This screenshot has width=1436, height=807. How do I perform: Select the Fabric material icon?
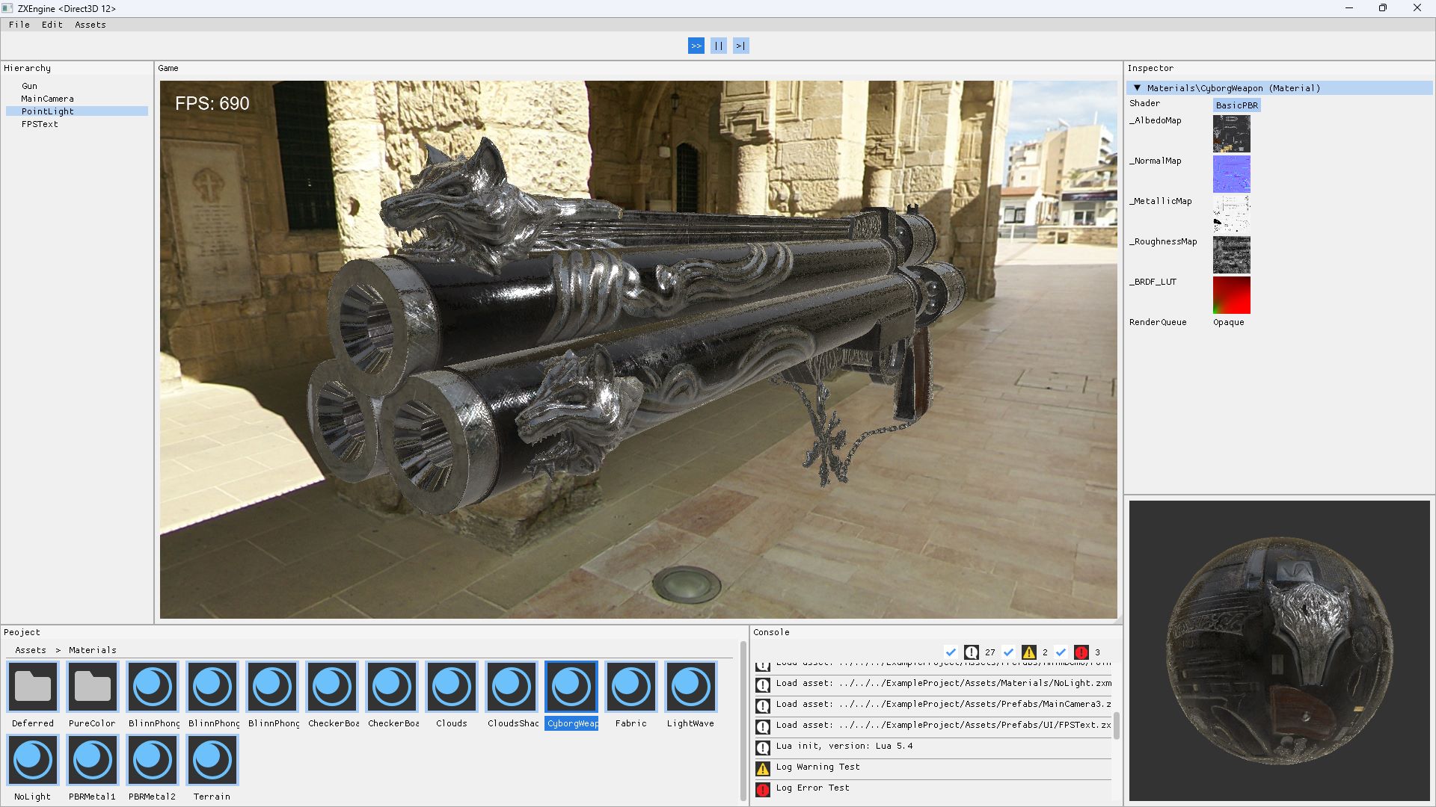(x=630, y=686)
